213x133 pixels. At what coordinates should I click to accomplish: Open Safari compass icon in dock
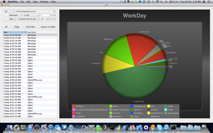pos(71,128)
